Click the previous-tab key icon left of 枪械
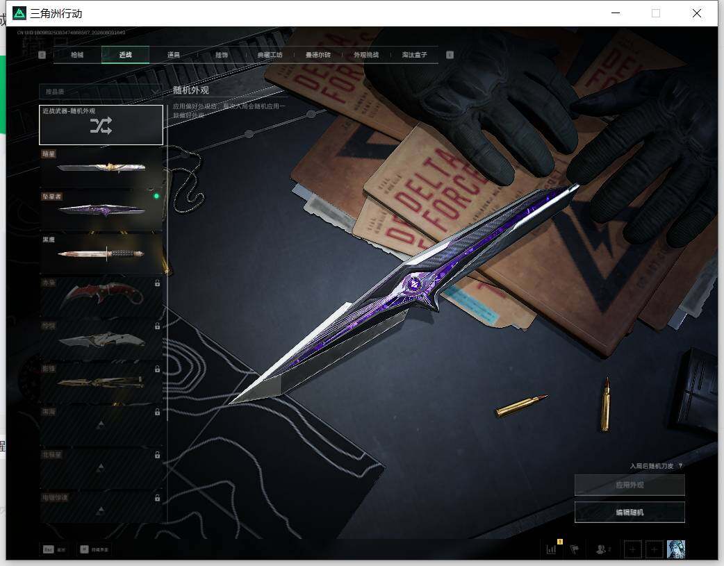The image size is (724, 566). [42, 55]
